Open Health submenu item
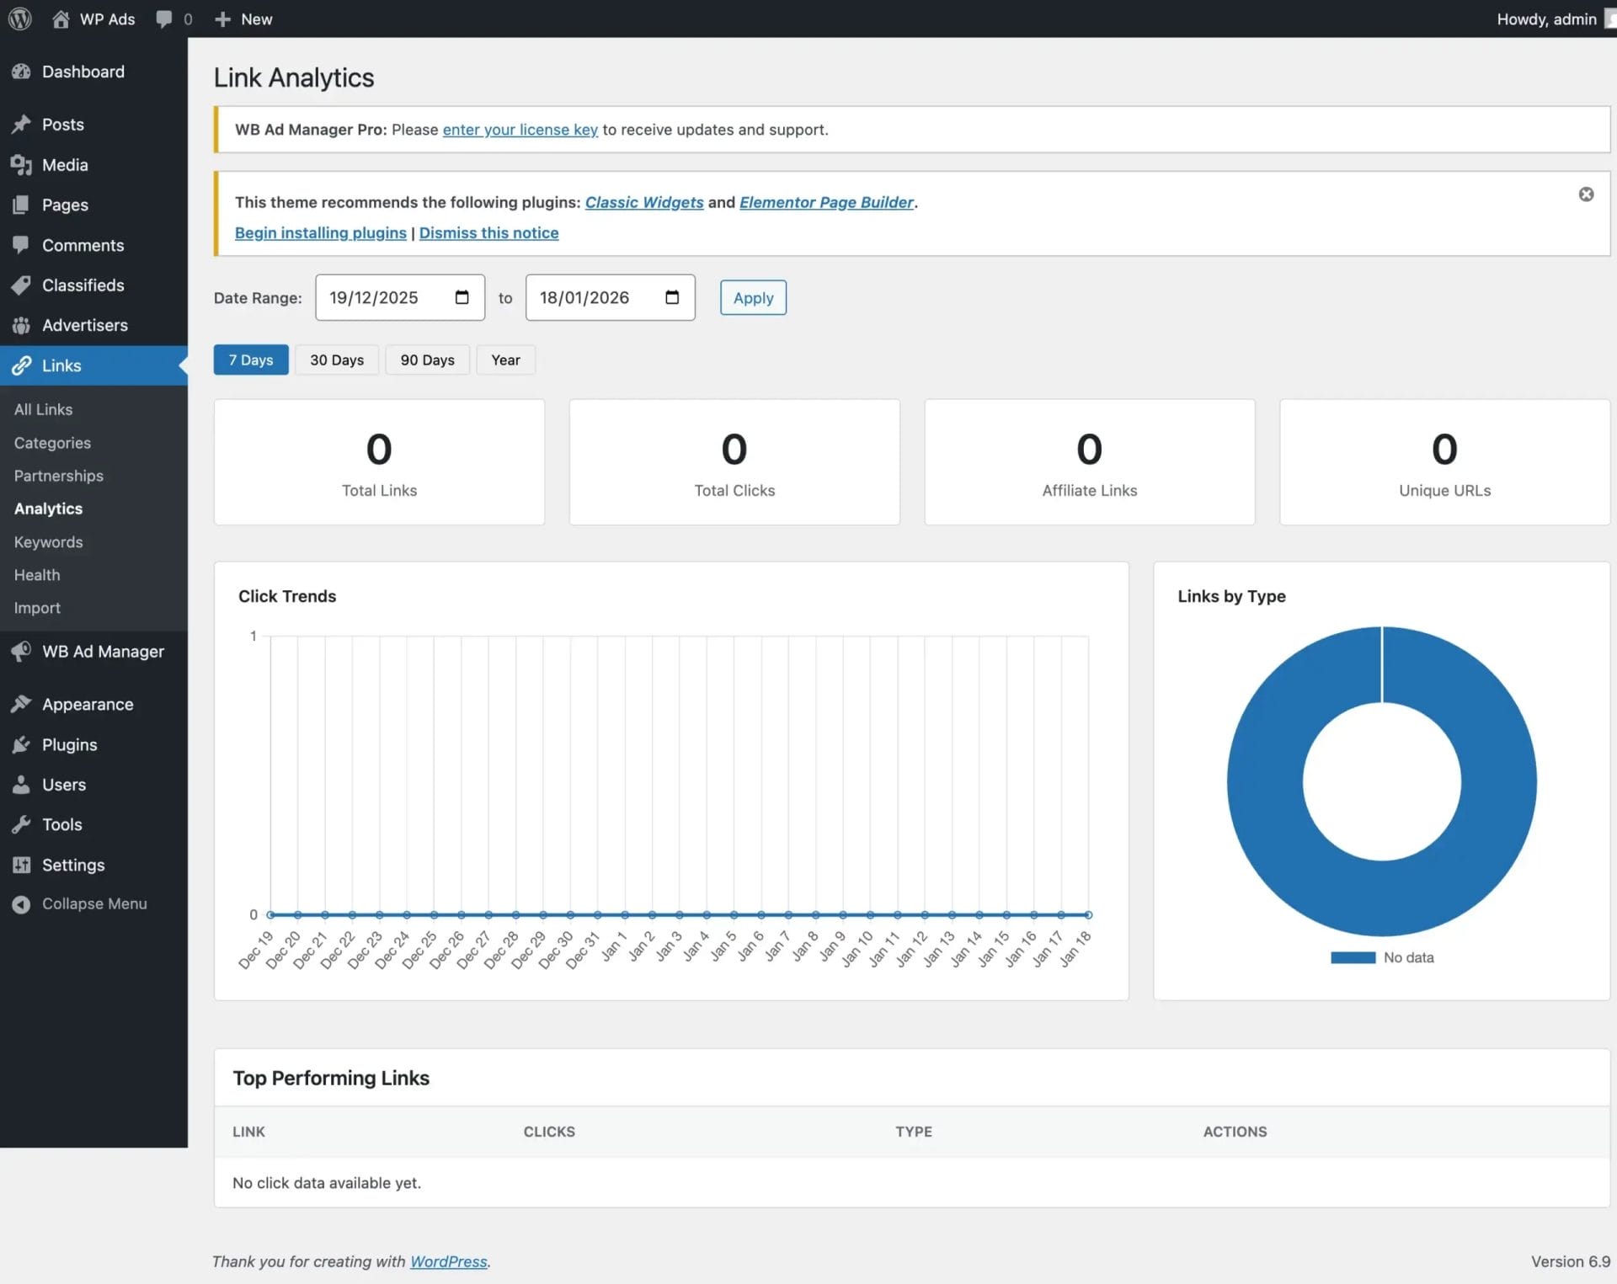The image size is (1617, 1284). [37, 575]
